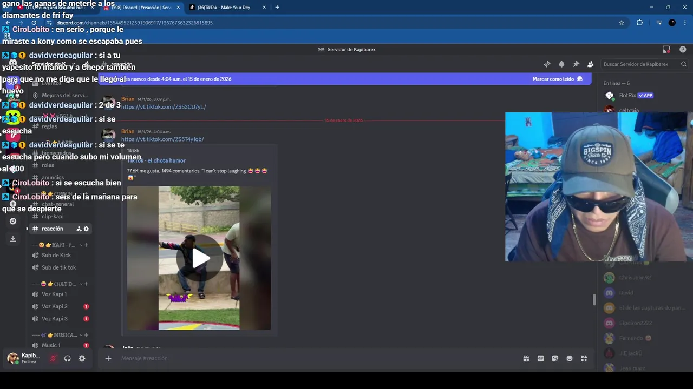Viewport: 693px width, 389px height.
Task: Toggle the member list icon
Action: (x=590, y=64)
